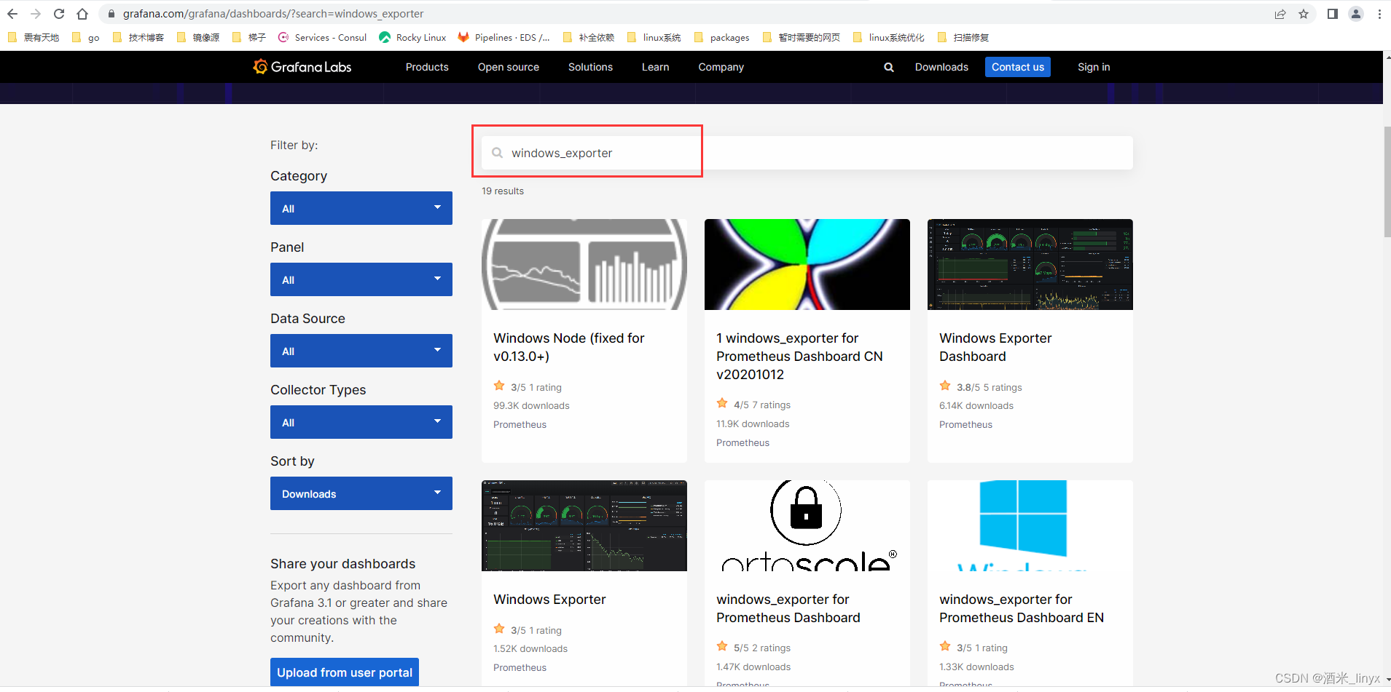Click '11.9K downloads' text
The width and height of the screenshot is (1391, 692).
[753, 423]
